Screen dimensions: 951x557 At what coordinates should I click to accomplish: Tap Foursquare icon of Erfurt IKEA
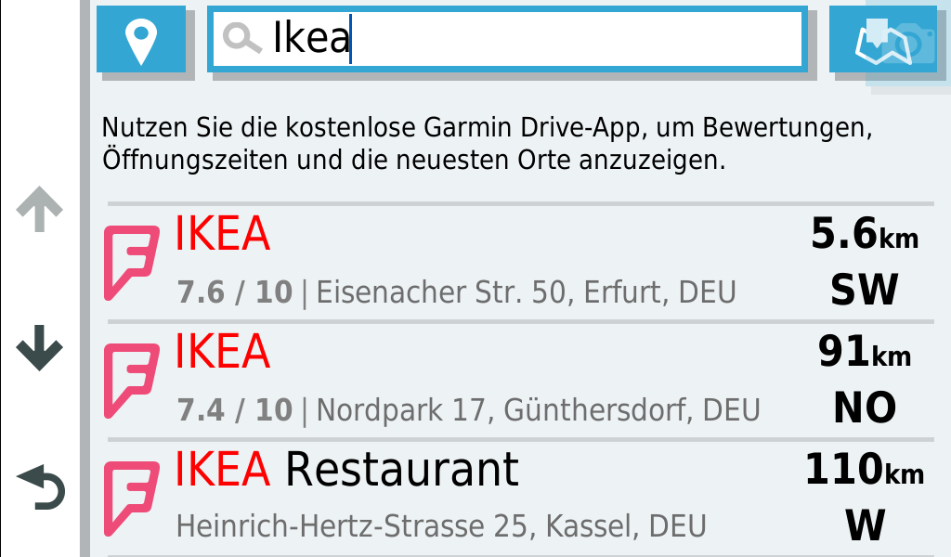130,262
